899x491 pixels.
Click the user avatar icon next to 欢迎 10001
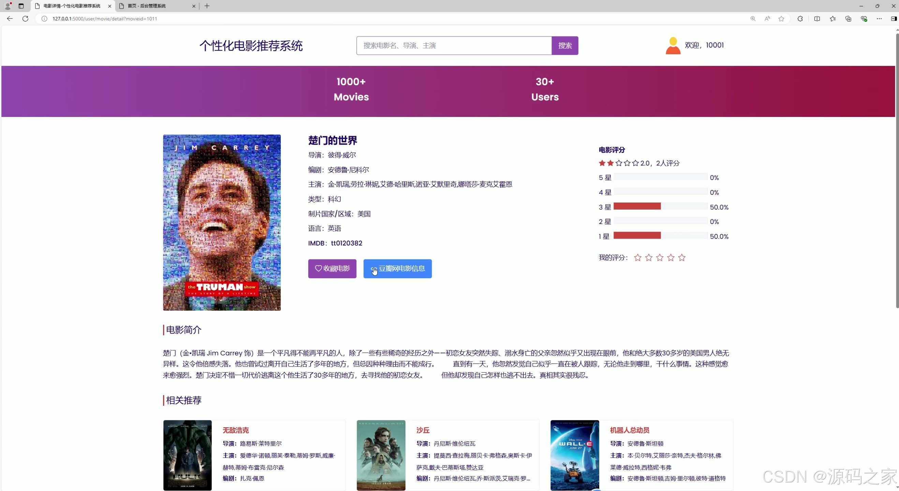pyautogui.click(x=673, y=45)
